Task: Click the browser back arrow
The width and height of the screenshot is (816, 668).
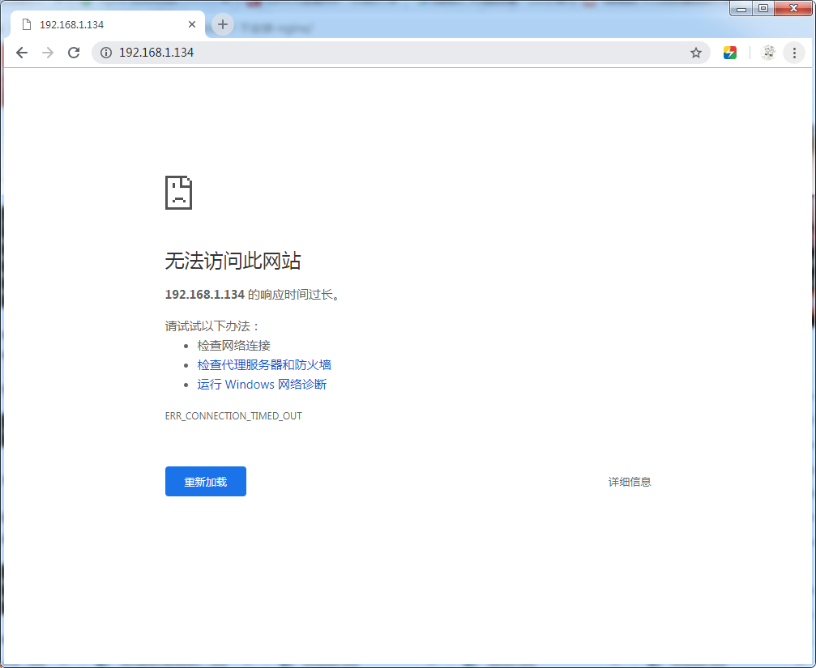Action: pyautogui.click(x=22, y=53)
